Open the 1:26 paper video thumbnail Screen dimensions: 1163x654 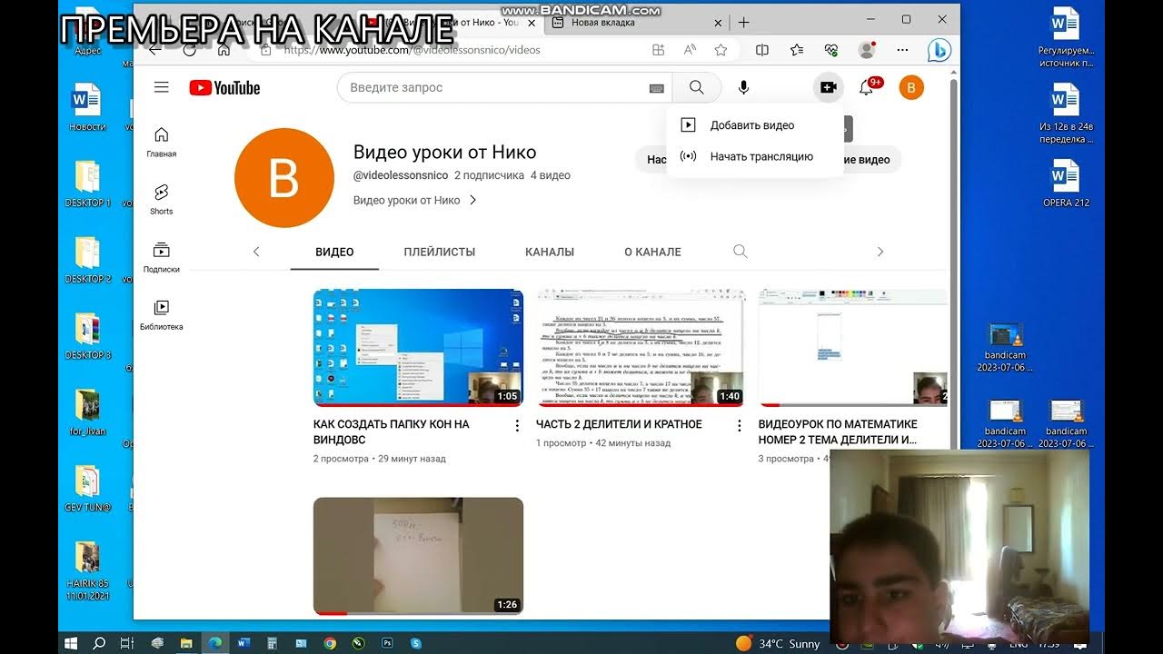(x=418, y=556)
